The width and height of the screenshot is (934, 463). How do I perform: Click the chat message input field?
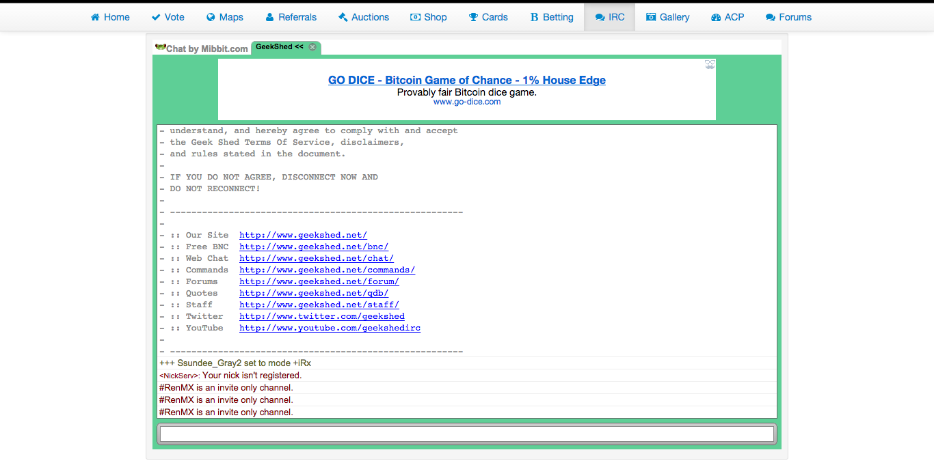point(467,434)
